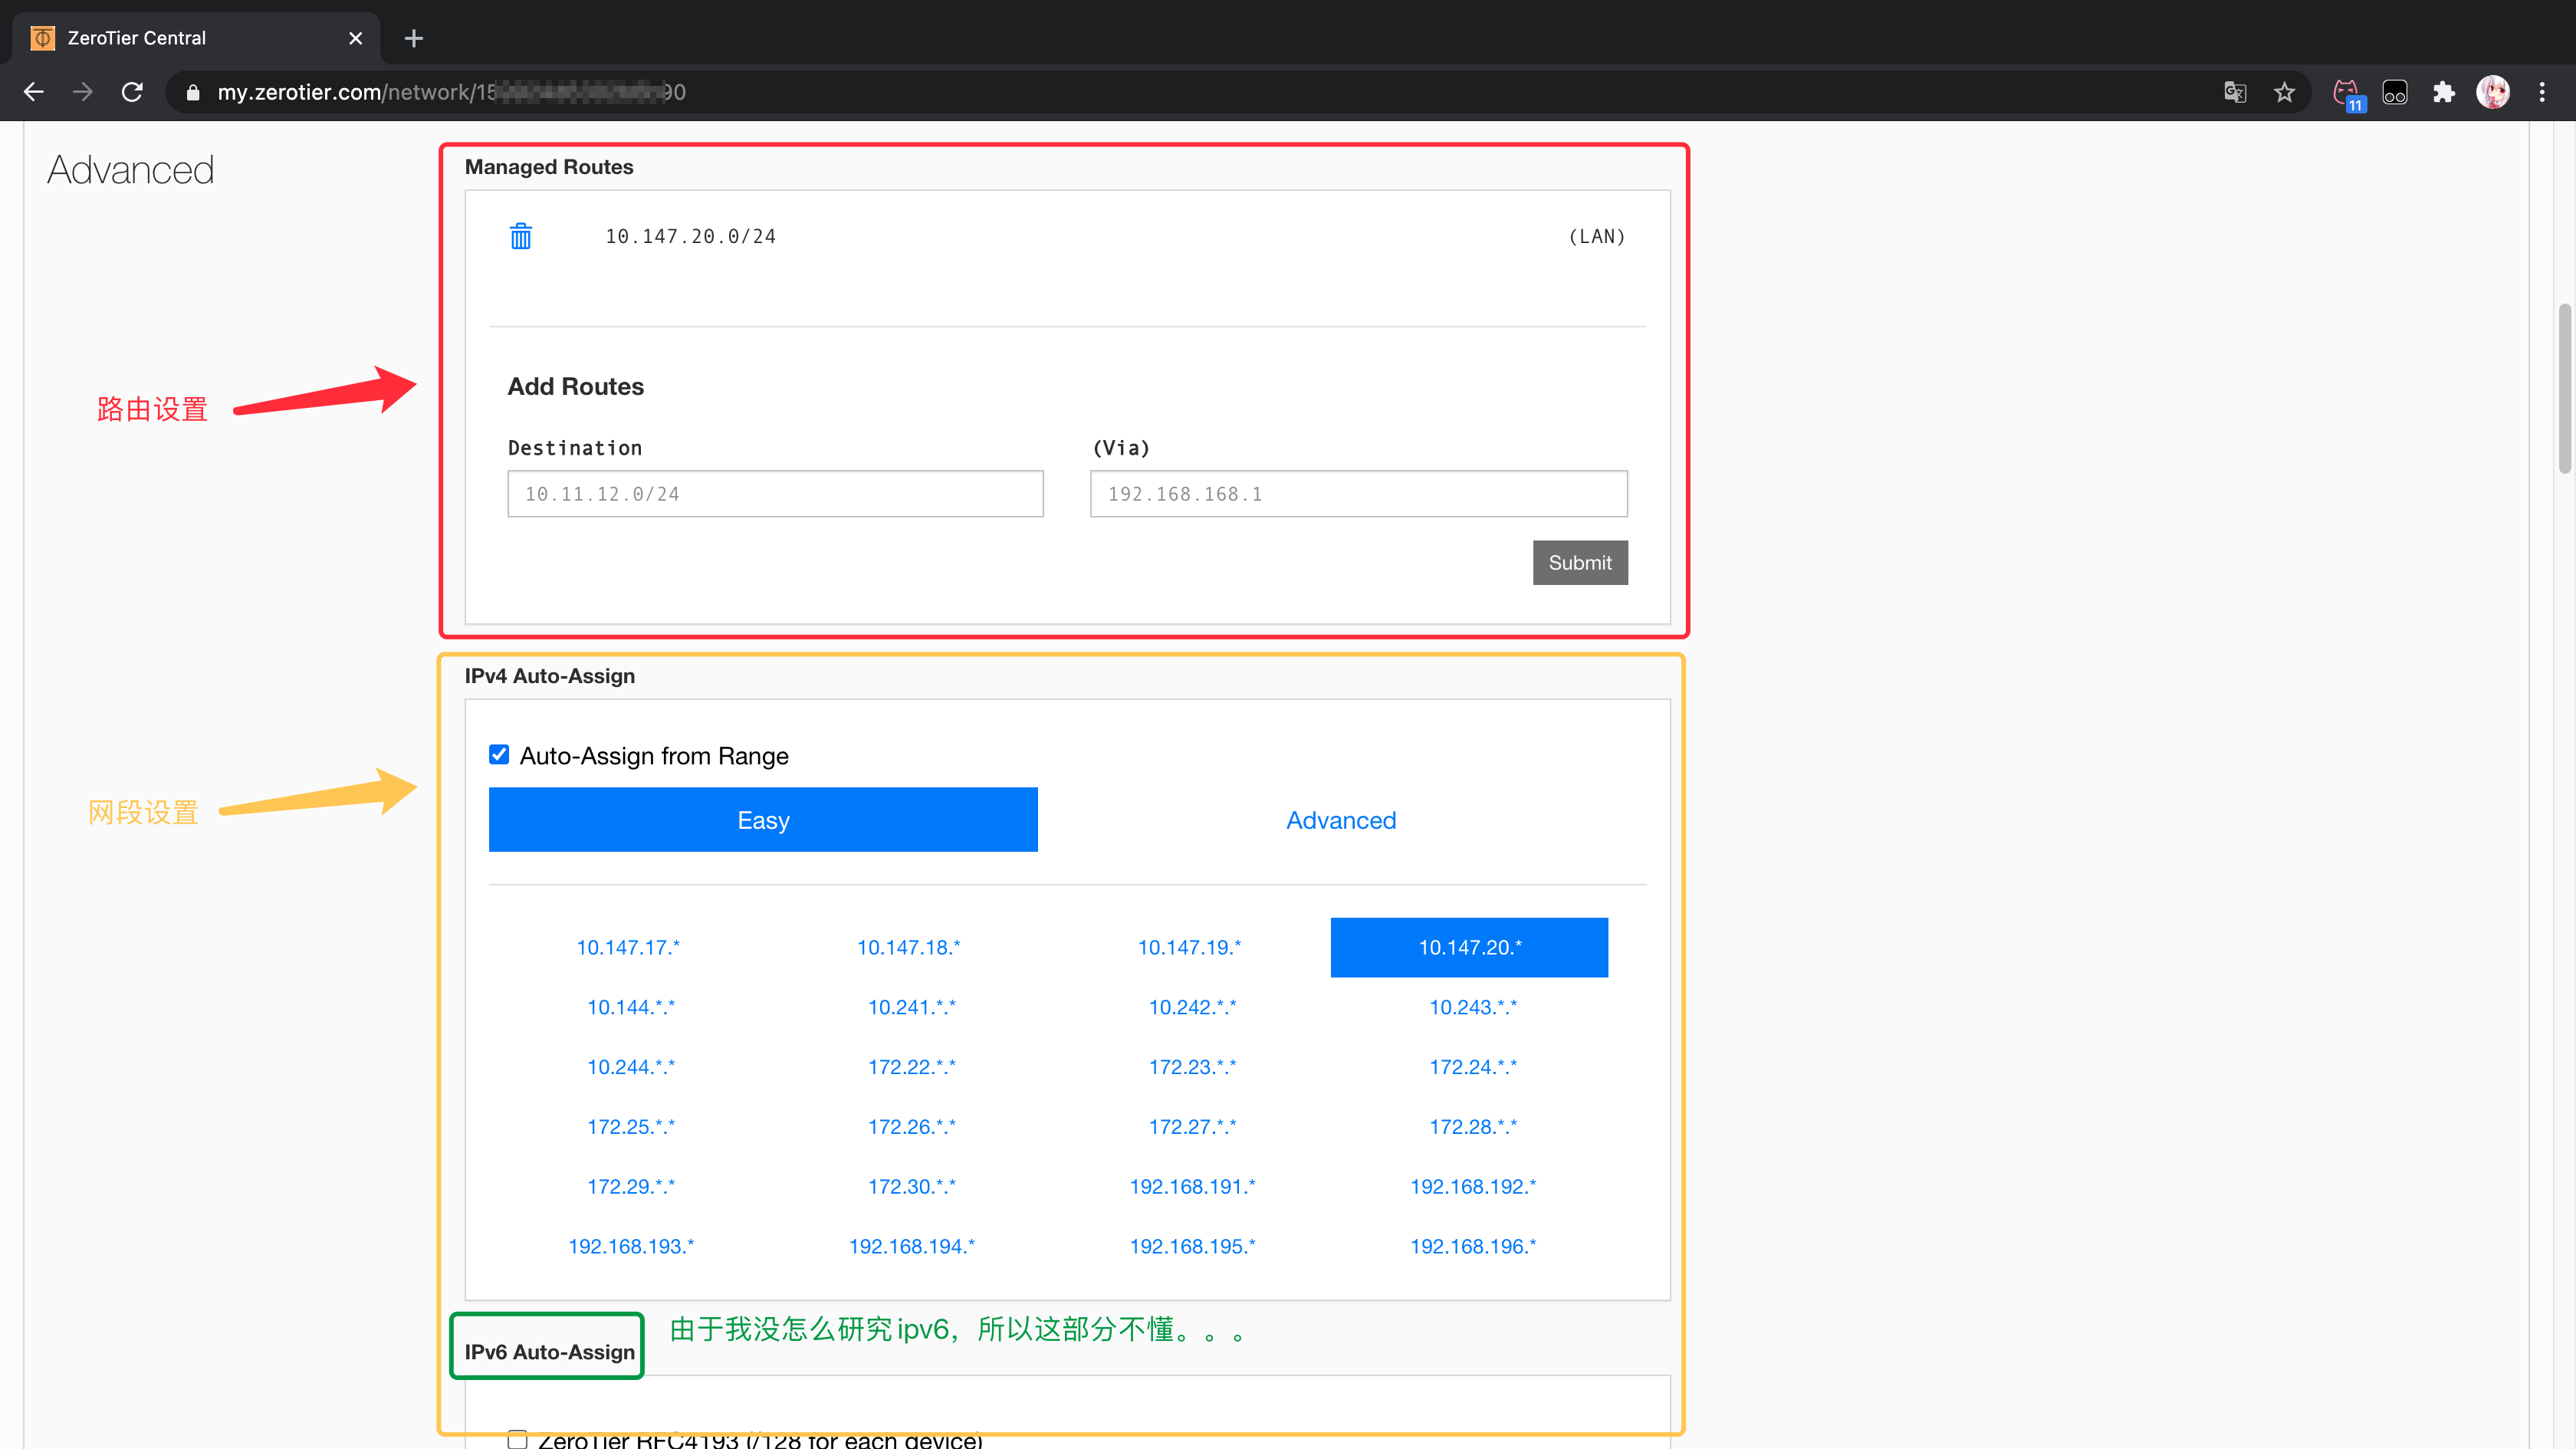
Task: Submit the new route
Action: pos(1579,563)
